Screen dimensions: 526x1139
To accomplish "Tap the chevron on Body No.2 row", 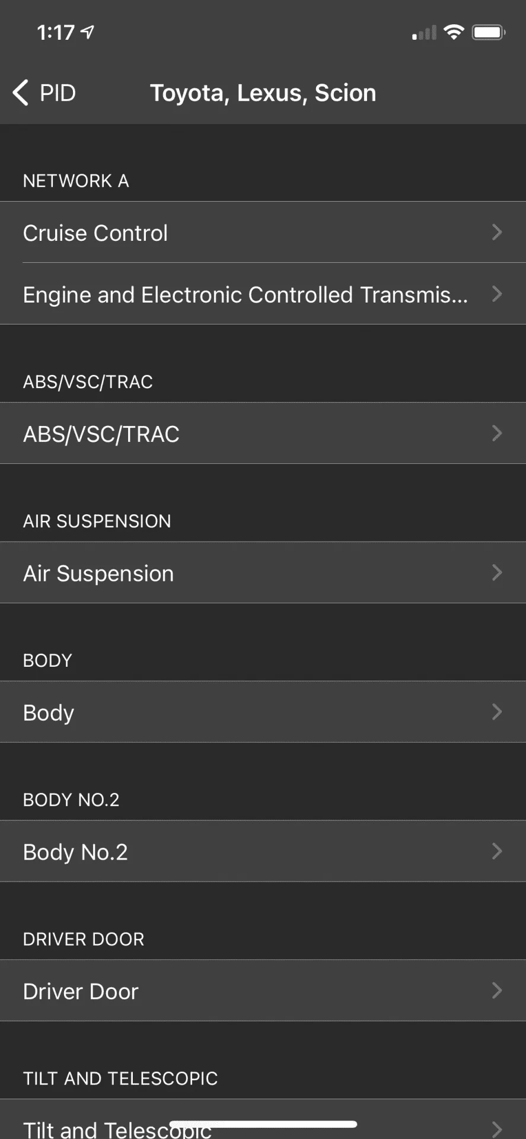I will tap(497, 851).
